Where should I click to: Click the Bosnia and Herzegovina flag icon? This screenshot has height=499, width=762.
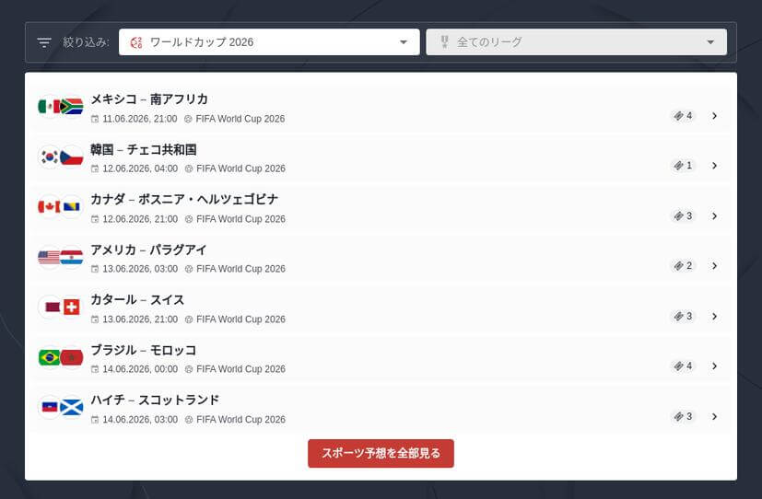[x=72, y=207]
